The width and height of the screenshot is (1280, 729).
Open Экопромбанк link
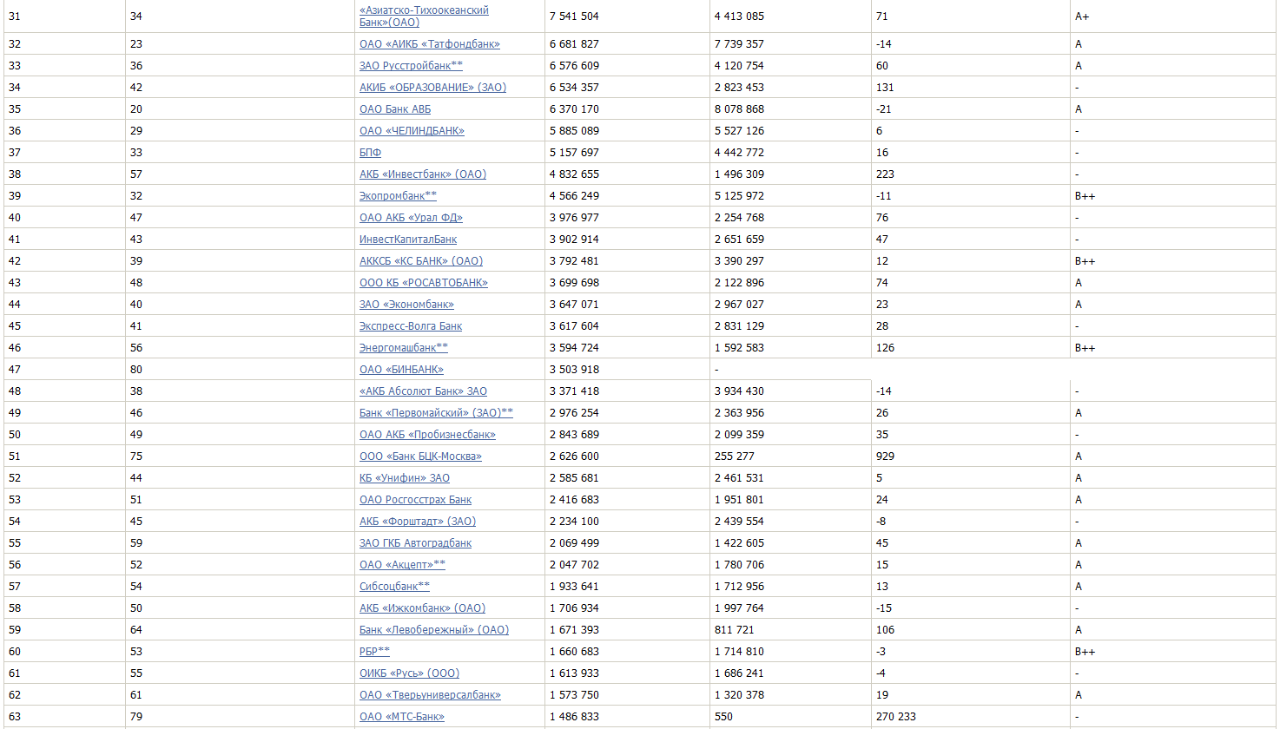click(x=398, y=196)
